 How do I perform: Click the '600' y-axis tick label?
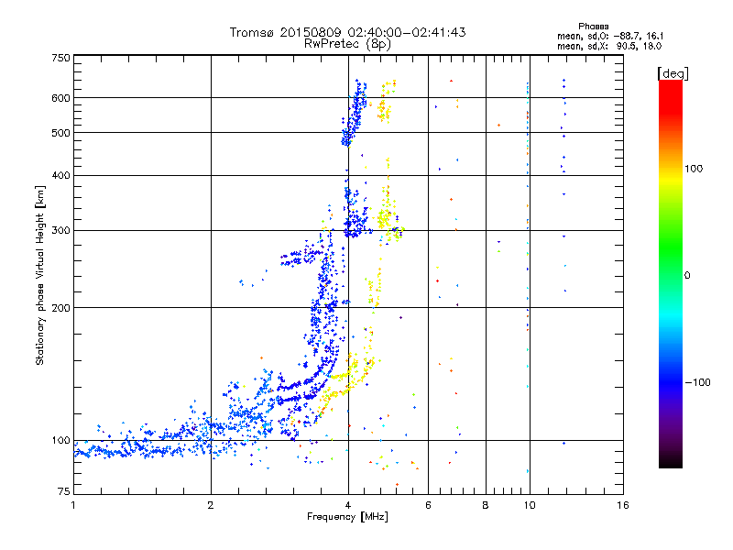[x=60, y=98]
